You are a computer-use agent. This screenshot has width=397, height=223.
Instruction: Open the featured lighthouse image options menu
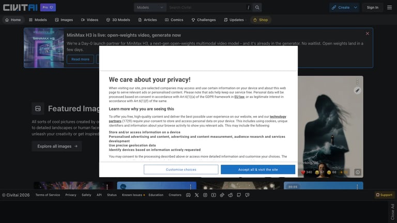357,82
